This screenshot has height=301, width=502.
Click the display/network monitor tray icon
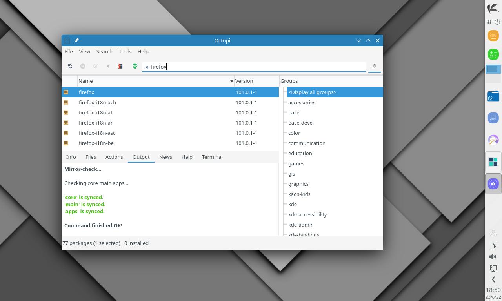pos(493,268)
